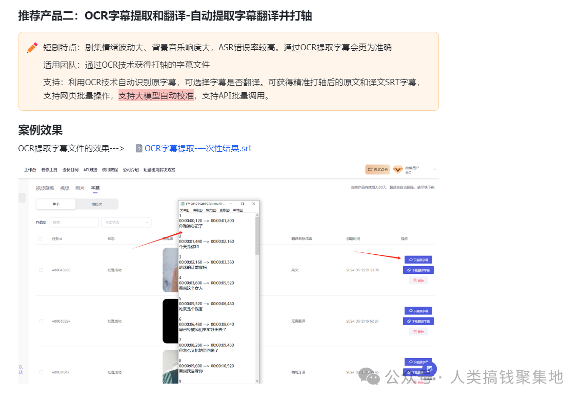582x400 pixels.
Task: Open the floating blue message widget
Action: [x=429, y=369]
